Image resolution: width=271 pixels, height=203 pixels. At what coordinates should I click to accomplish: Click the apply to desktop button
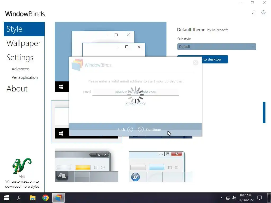point(214,59)
